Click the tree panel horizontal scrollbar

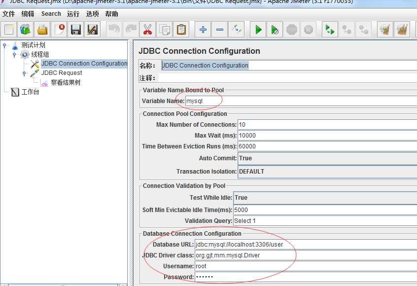pos(63,285)
